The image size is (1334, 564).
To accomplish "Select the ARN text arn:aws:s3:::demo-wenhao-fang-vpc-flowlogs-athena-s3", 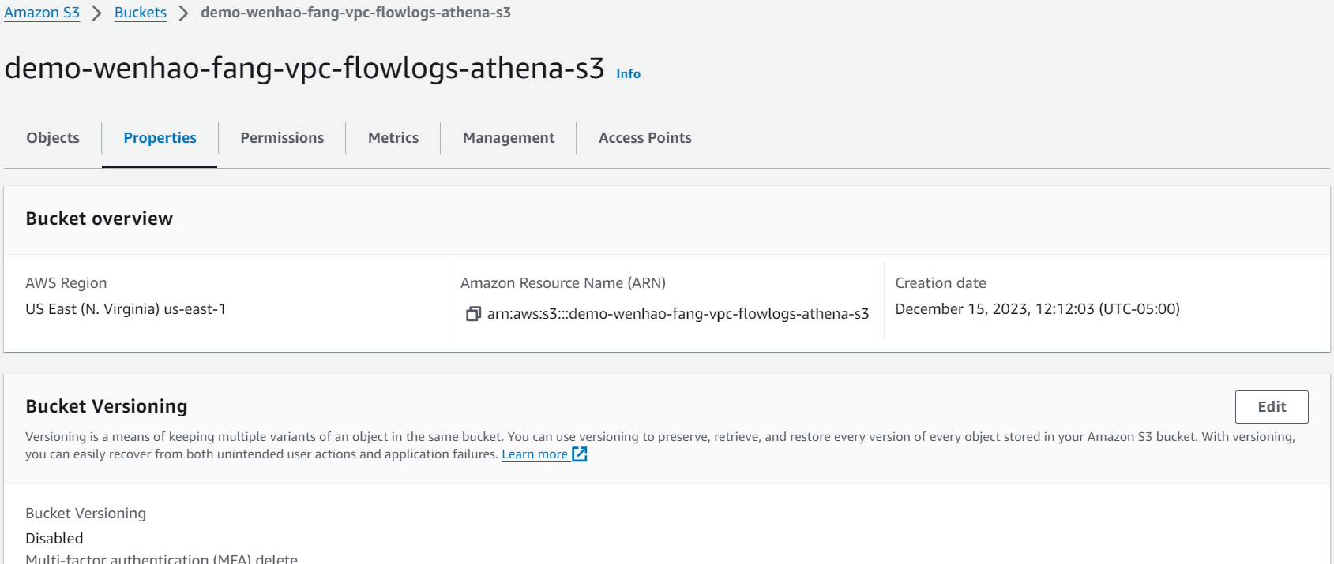I will (678, 314).
